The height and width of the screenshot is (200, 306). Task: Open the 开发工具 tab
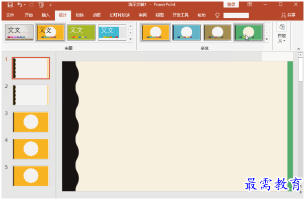tap(181, 15)
